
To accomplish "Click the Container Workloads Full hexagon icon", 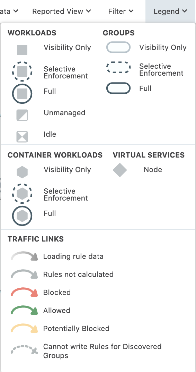I will coord(22,215).
